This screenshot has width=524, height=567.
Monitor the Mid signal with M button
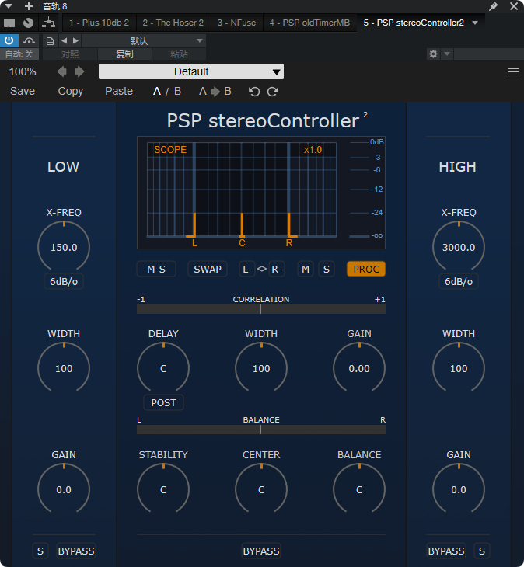click(306, 269)
